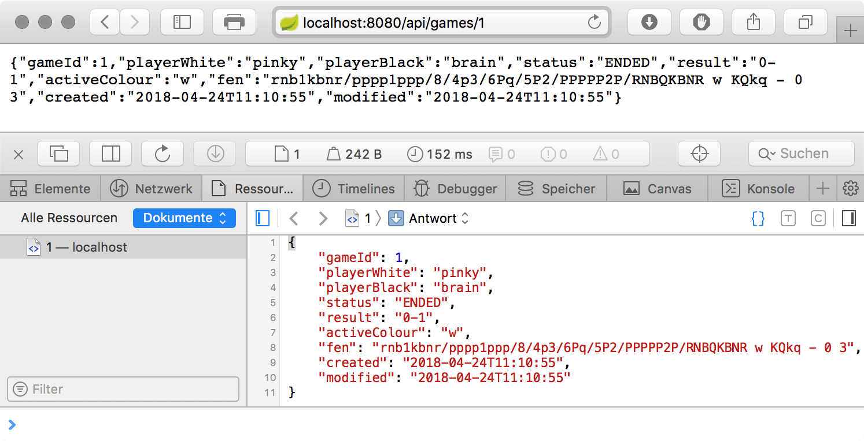Focus the Suchen search field
The height and width of the screenshot is (441, 864).
click(801, 154)
